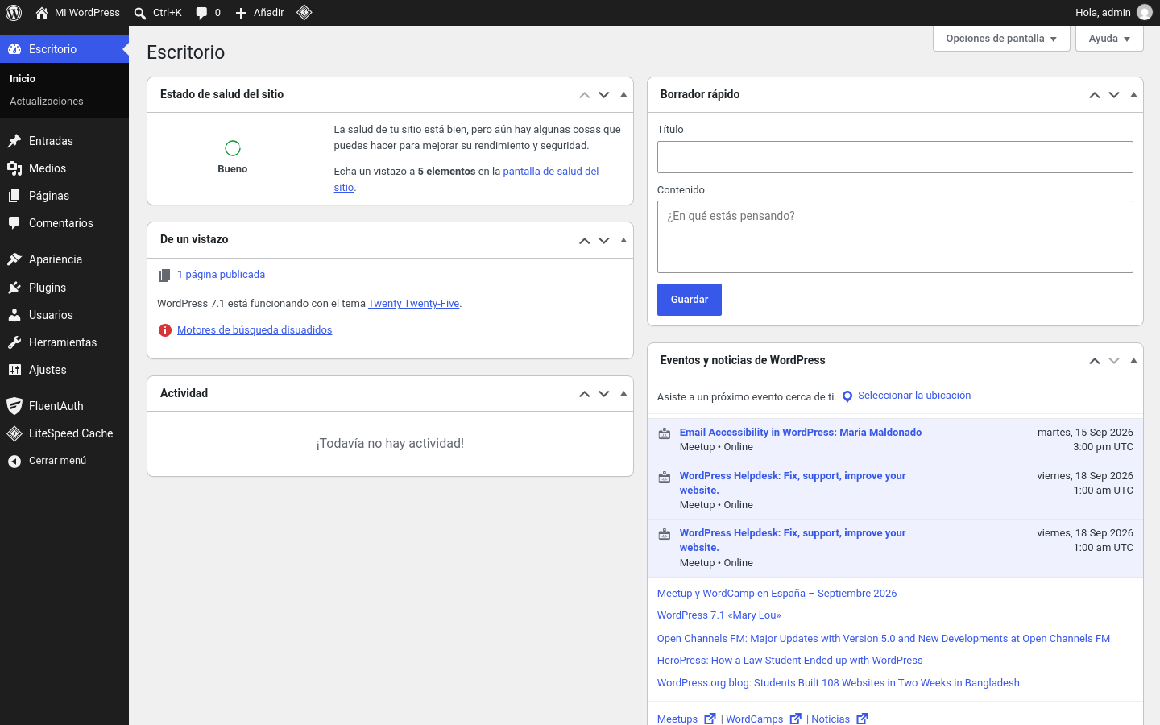Viewport: 1160px width, 725px height.
Task: Click the Páginas pages icon
Action: click(x=14, y=196)
